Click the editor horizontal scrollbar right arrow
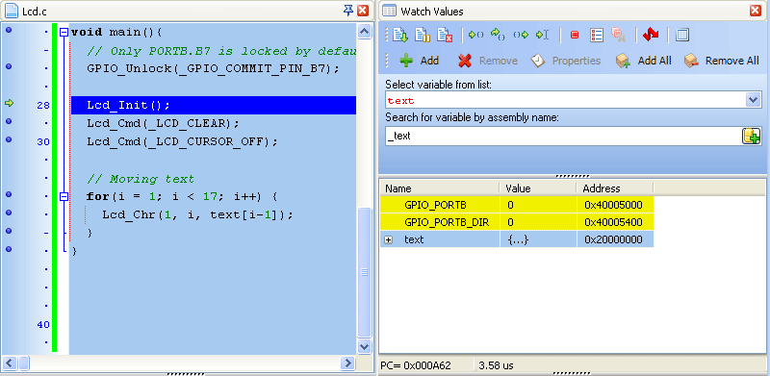The height and width of the screenshot is (376, 770). coord(347,363)
